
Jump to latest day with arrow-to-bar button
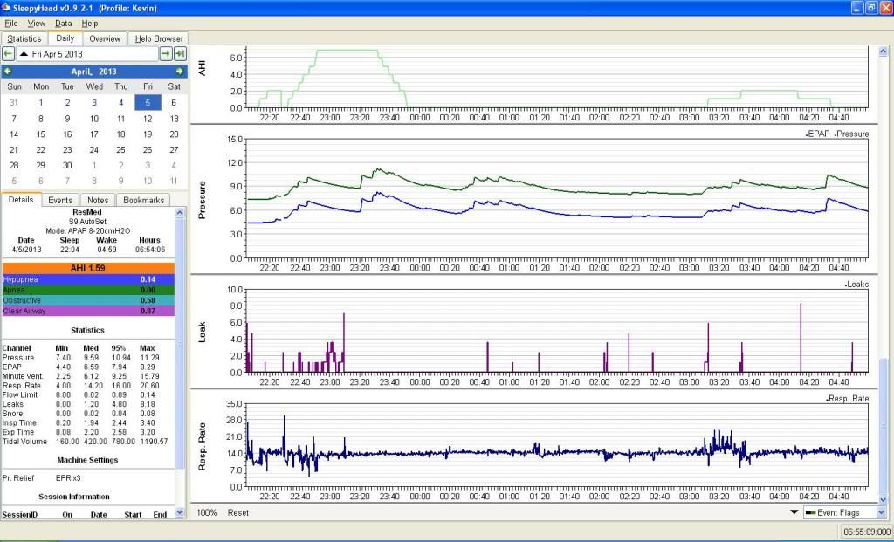[x=180, y=53]
